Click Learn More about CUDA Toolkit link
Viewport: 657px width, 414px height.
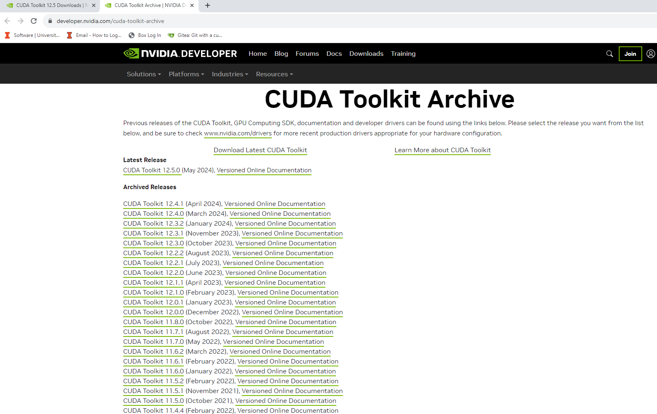click(443, 150)
